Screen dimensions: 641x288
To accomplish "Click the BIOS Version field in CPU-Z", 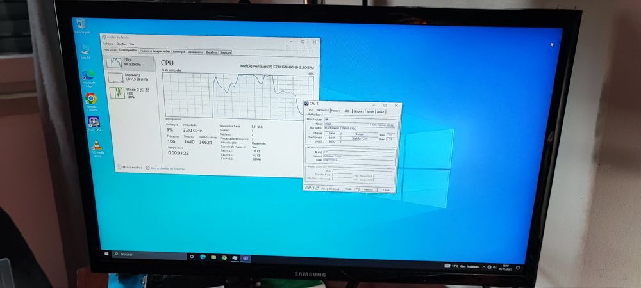I will [360, 156].
